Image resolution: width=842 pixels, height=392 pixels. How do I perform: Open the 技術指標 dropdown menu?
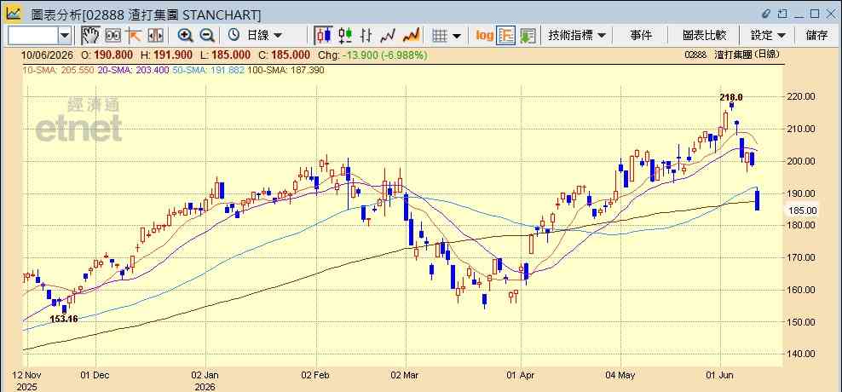577,36
